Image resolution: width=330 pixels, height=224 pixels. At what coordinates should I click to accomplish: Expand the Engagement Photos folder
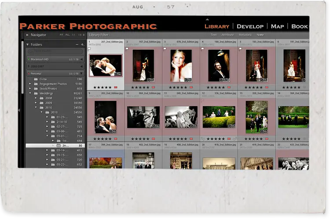click(x=30, y=84)
